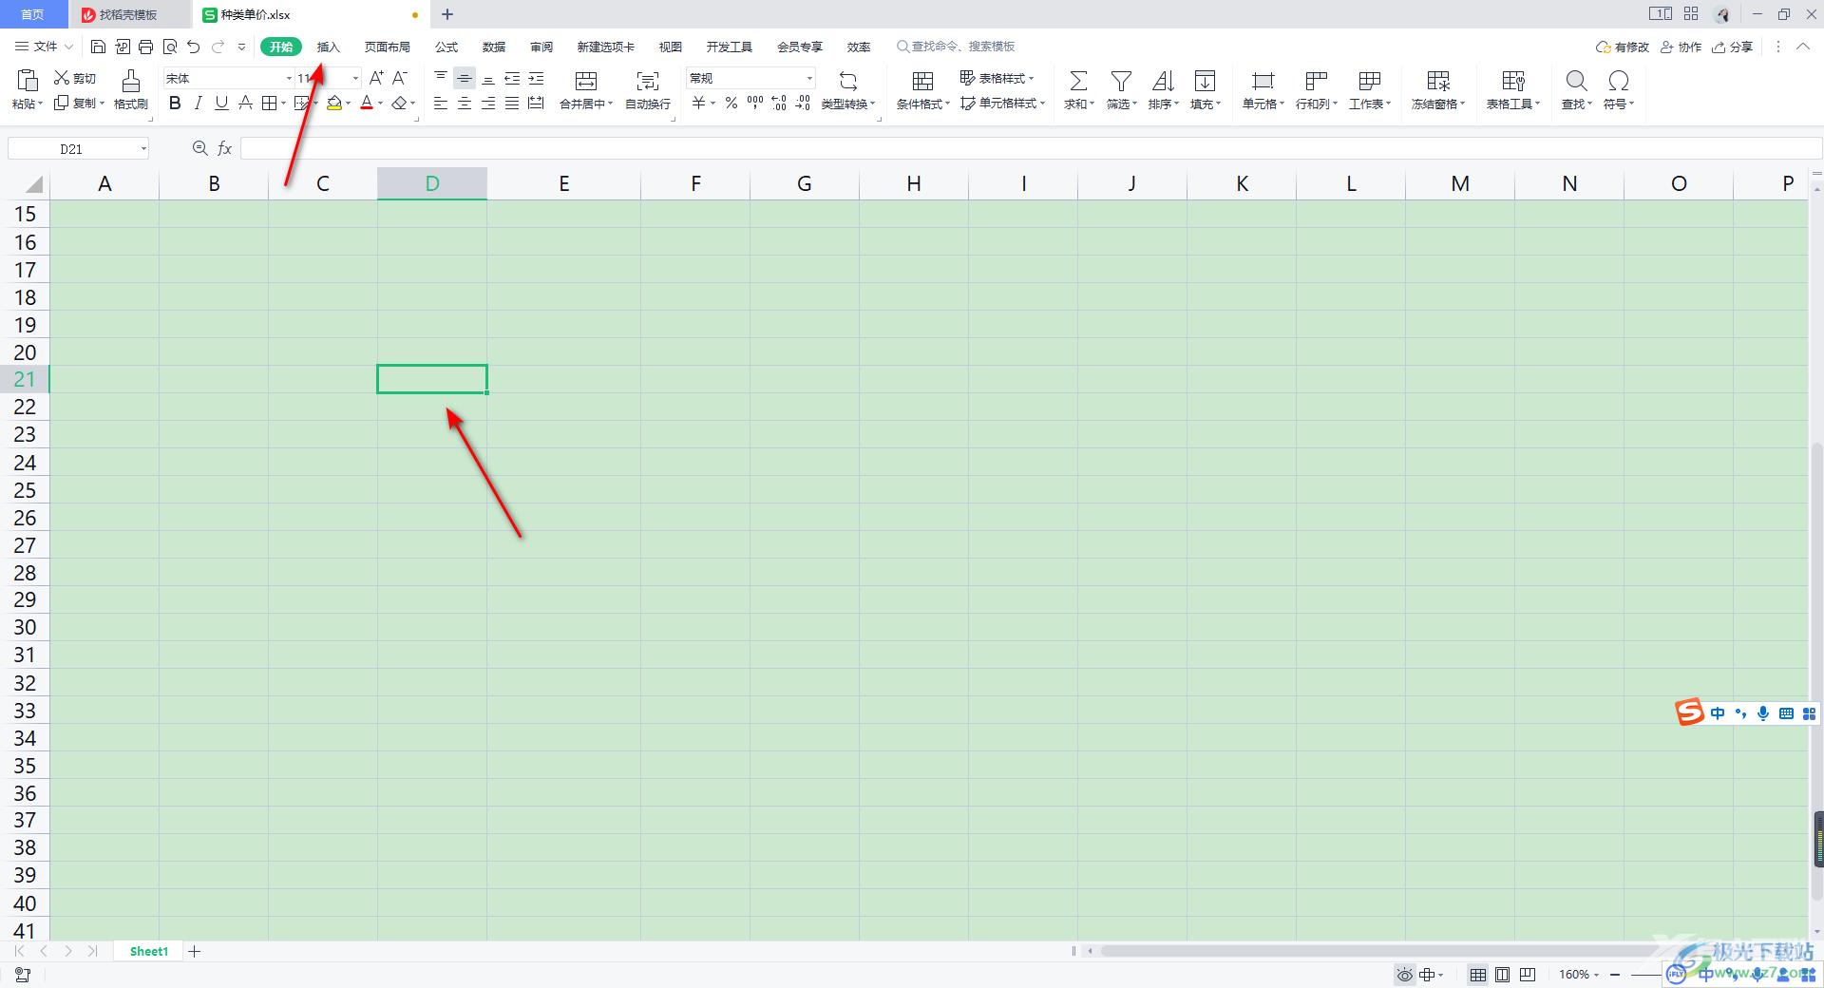The image size is (1824, 988).
Task: Apply strikethrough-style font effect icon
Action: [x=245, y=103]
